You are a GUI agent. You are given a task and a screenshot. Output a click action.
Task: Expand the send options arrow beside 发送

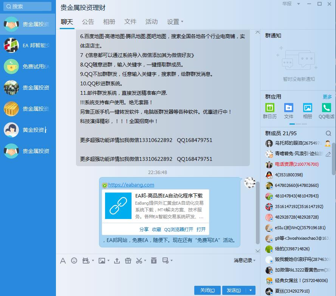251,290
